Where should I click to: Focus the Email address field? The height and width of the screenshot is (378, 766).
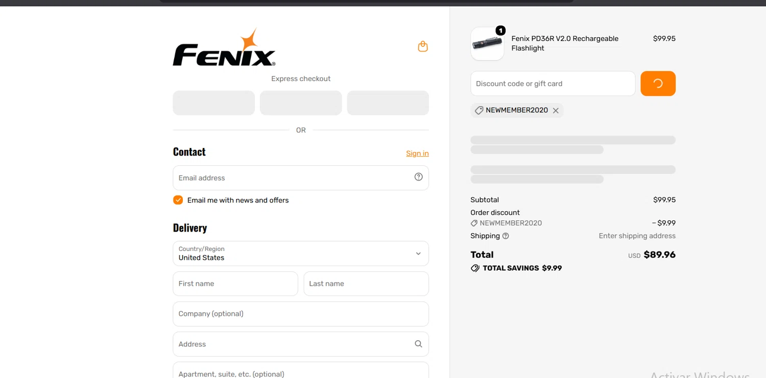[x=301, y=178]
